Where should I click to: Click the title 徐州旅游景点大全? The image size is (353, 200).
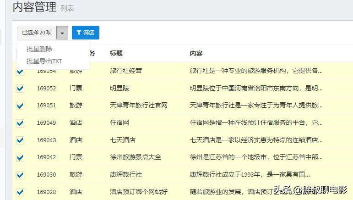136,157
